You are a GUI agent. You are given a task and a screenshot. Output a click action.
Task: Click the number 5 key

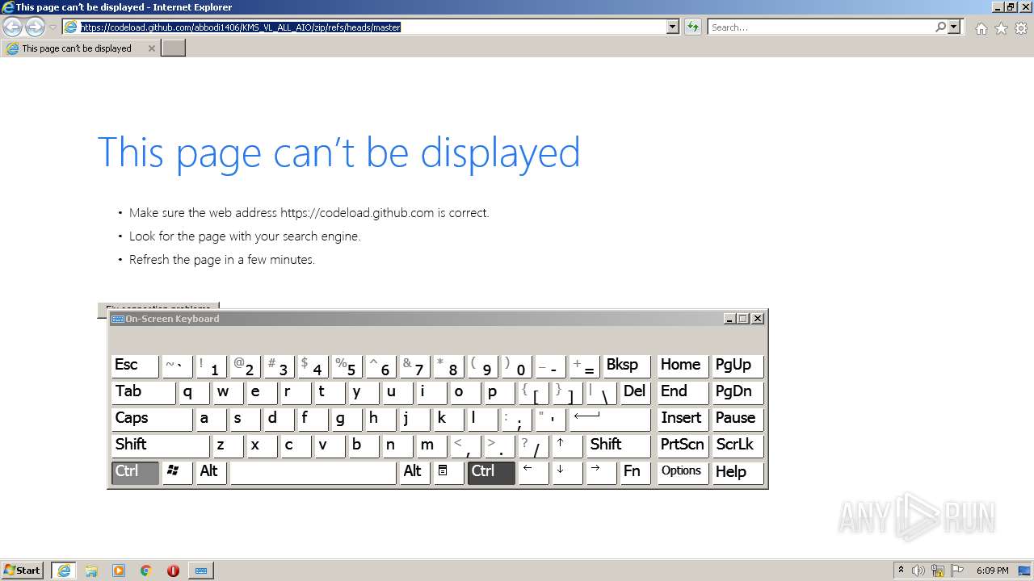(x=347, y=365)
